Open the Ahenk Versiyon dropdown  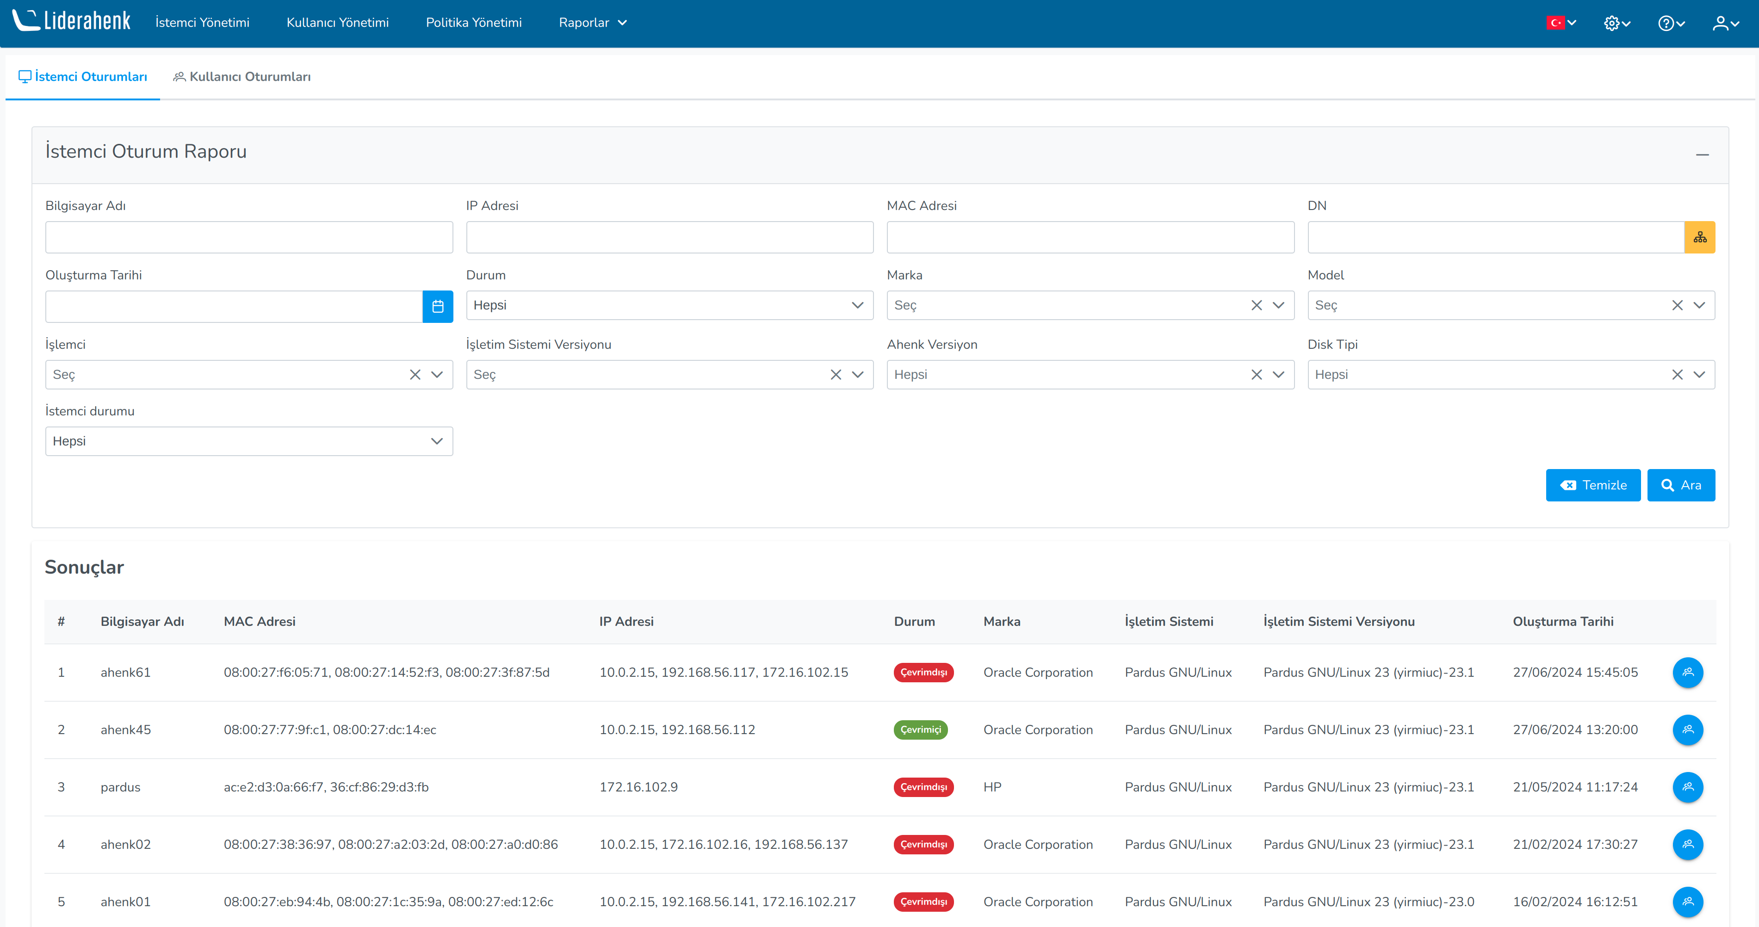coord(1277,375)
